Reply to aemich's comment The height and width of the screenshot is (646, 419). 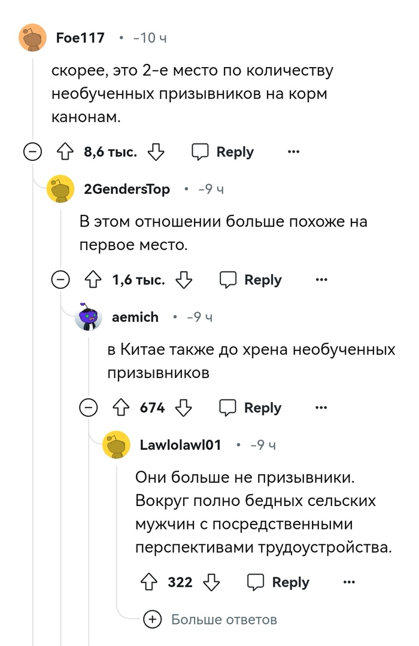pos(250,408)
